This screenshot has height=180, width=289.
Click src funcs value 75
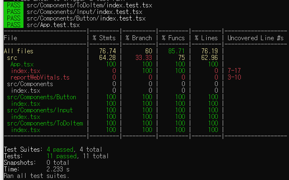pos(182,58)
